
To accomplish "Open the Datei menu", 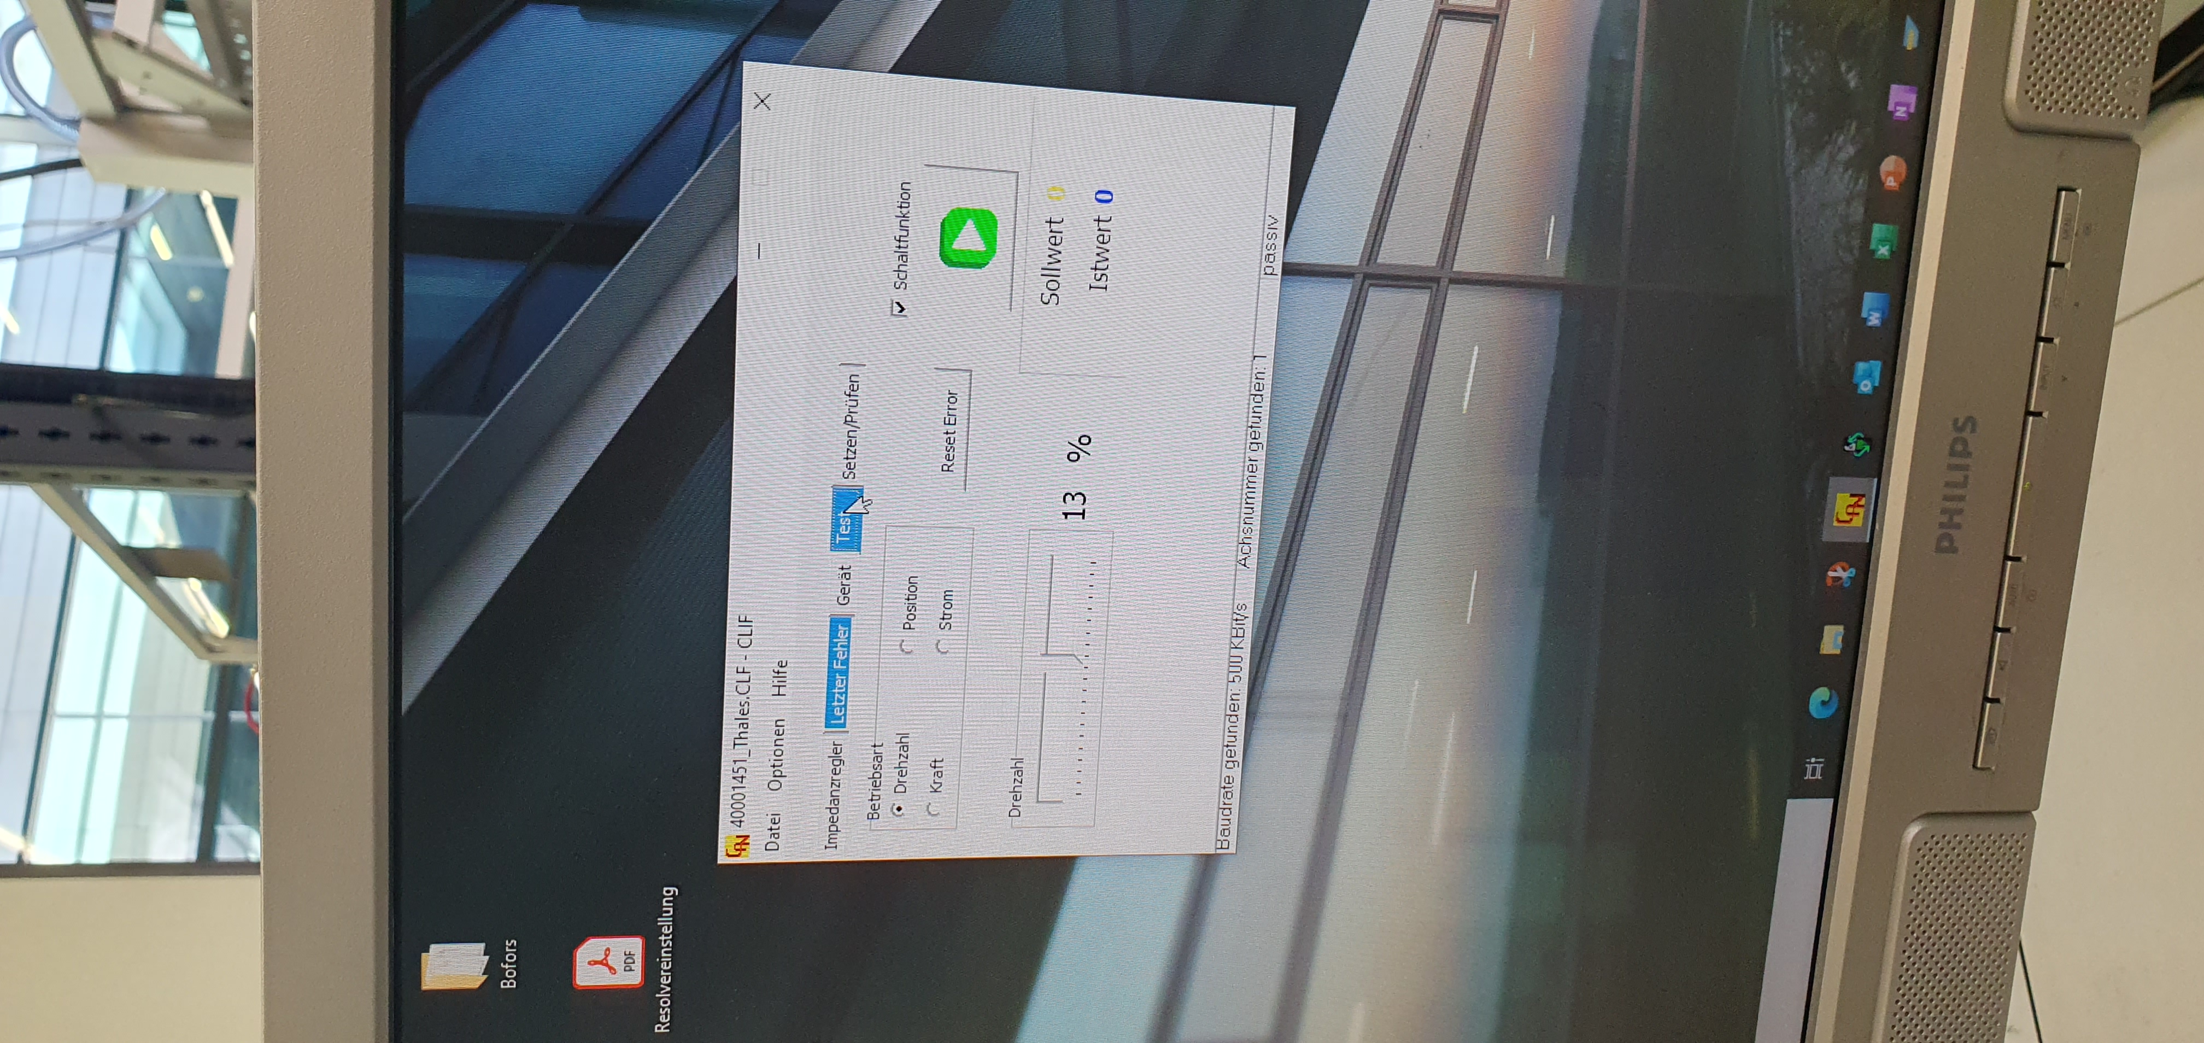I will 772,831.
